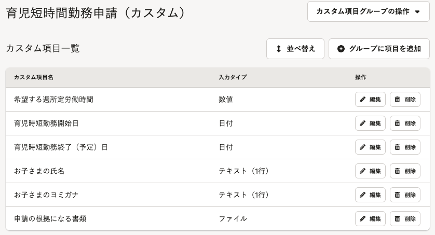Click trash icon for 育児時短勤務開始日

tap(397, 123)
